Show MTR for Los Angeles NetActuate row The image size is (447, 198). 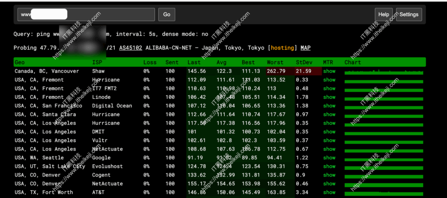329,149
